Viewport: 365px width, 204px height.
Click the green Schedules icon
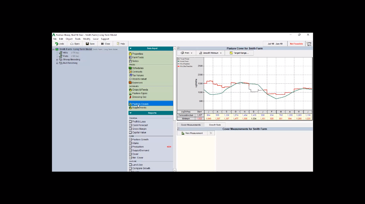(x=130, y=68)
